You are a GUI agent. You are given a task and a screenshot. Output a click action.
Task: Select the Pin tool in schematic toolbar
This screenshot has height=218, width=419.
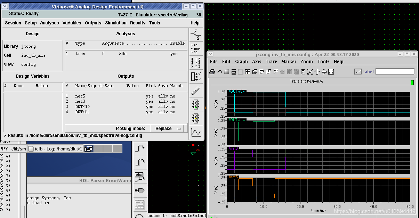coord(139,190)
